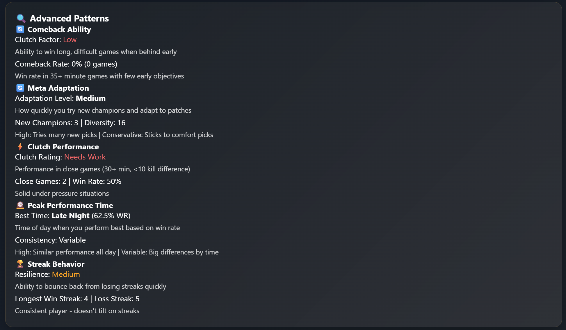Select the Advanced Patterns heading
The width and height of the screenshot is (566, 330).
(69, 18)
